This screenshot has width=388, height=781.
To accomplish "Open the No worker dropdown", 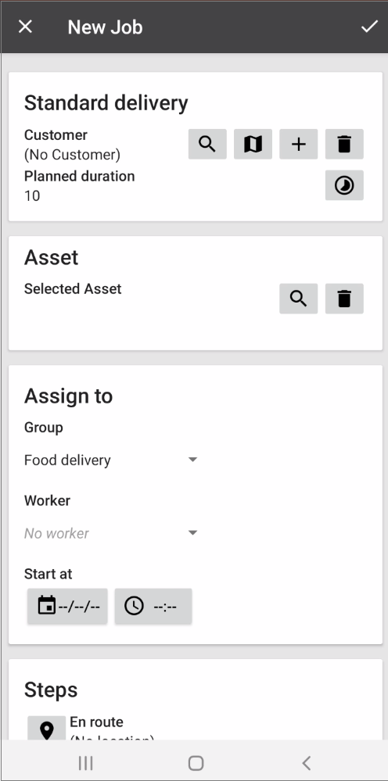I will [110, 533].
